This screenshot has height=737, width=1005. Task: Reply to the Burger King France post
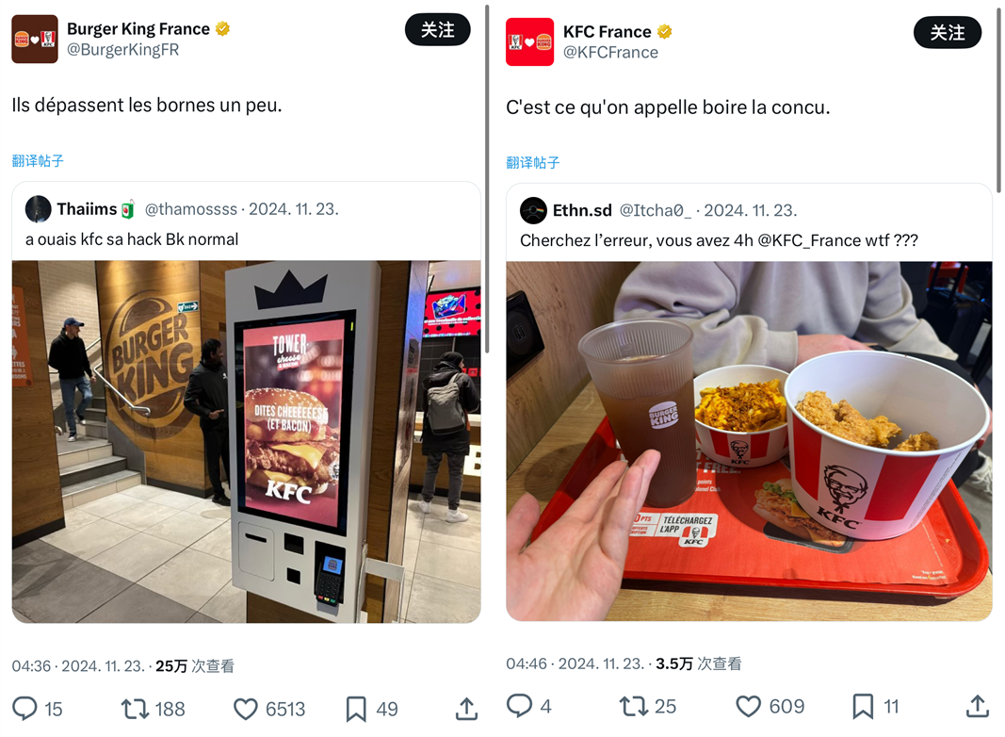click(x=25, y=709)
